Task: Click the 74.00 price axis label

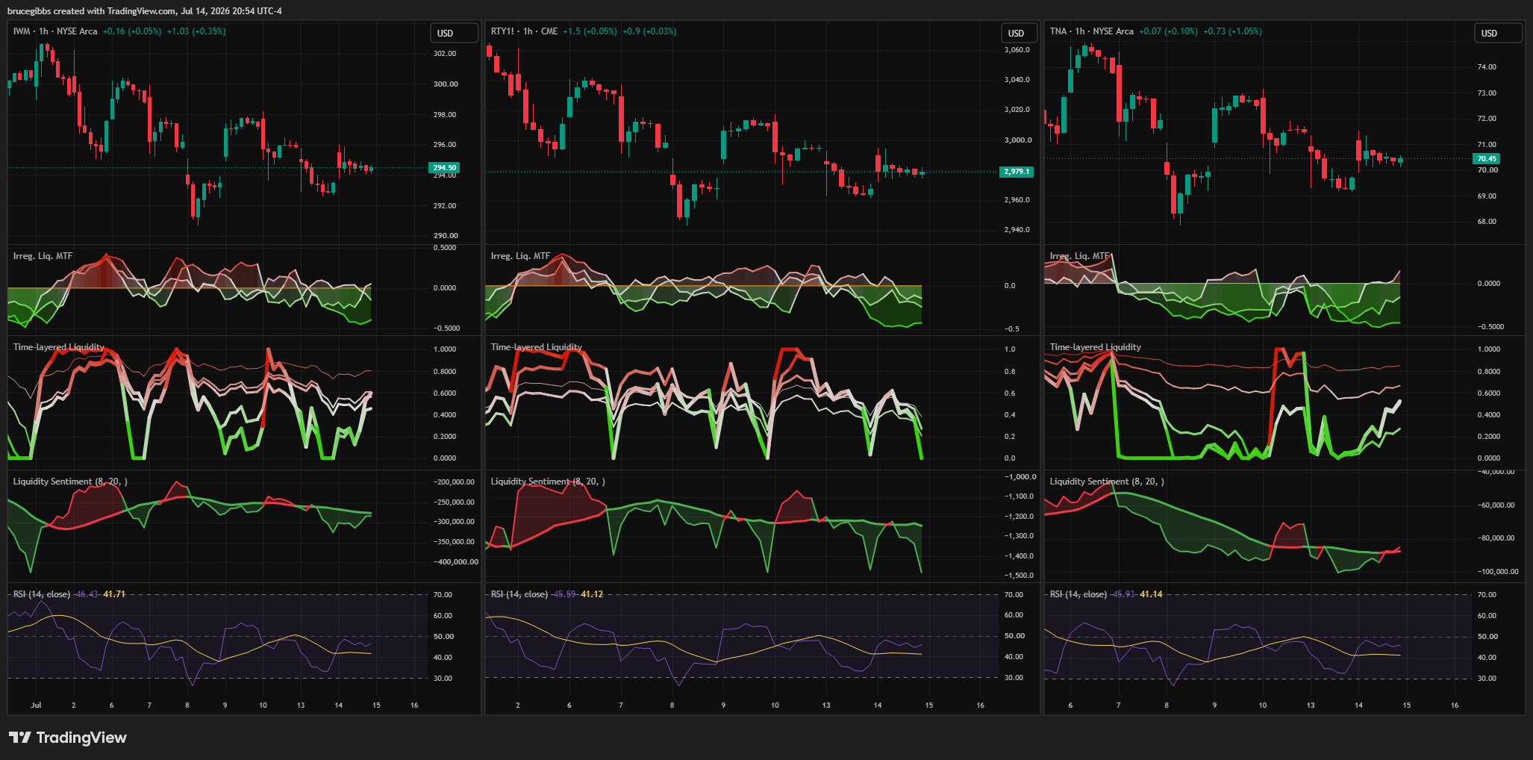Action: pyautogui.click(x=1487, y=67)
